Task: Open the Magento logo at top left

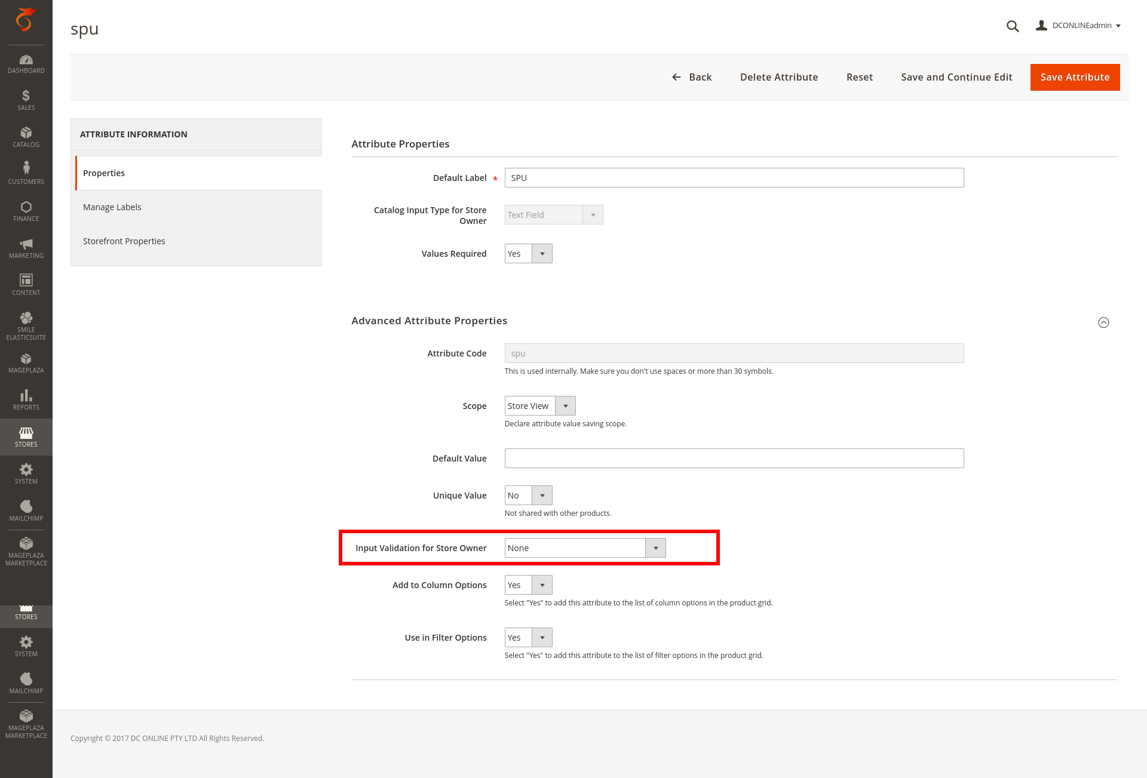Action: (26, 21)
